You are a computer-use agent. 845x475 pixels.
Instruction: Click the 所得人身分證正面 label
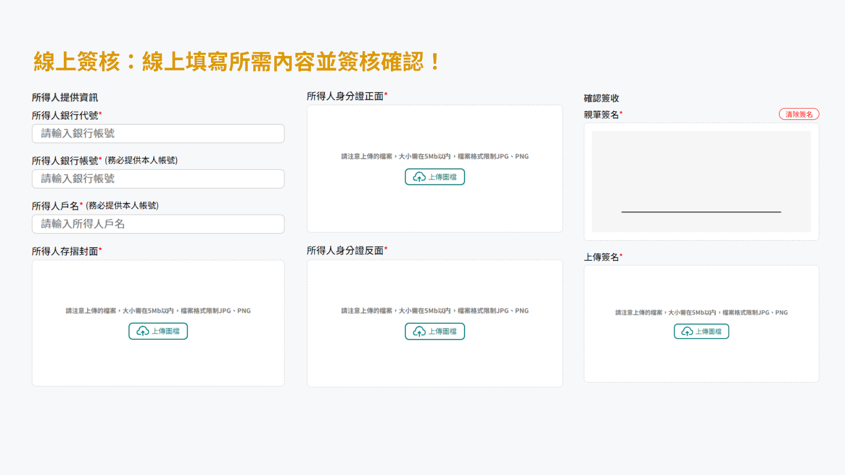347,96
